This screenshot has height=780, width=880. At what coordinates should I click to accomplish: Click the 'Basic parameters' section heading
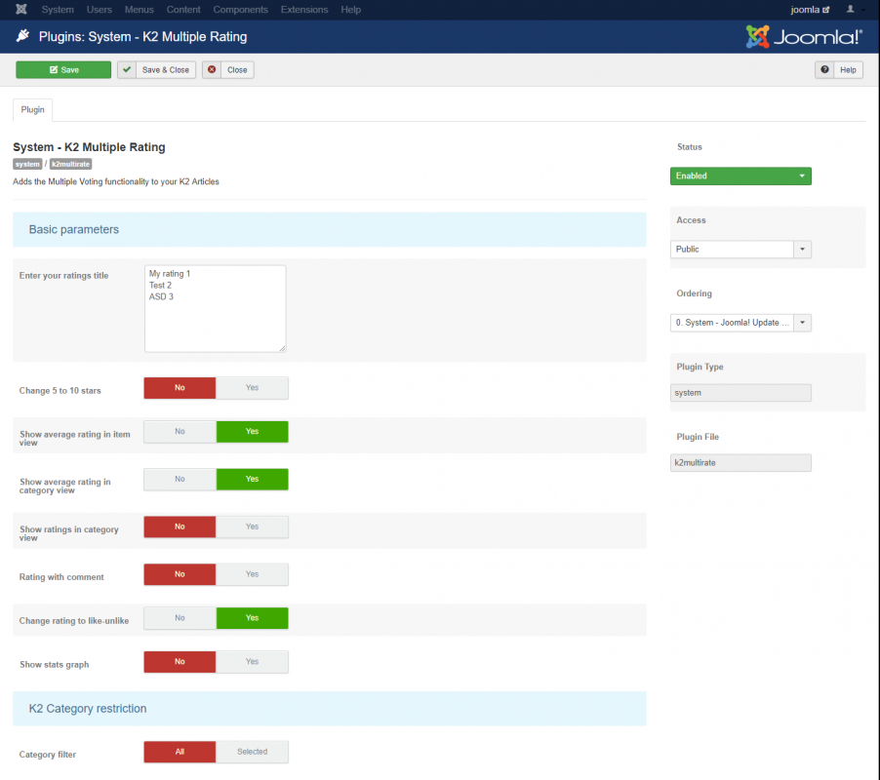(73, 230)
